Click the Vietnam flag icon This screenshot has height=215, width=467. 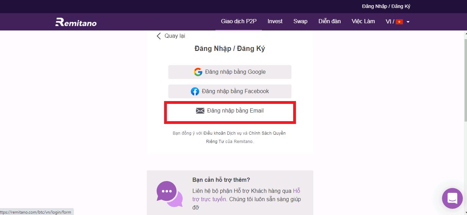(399, 22)
